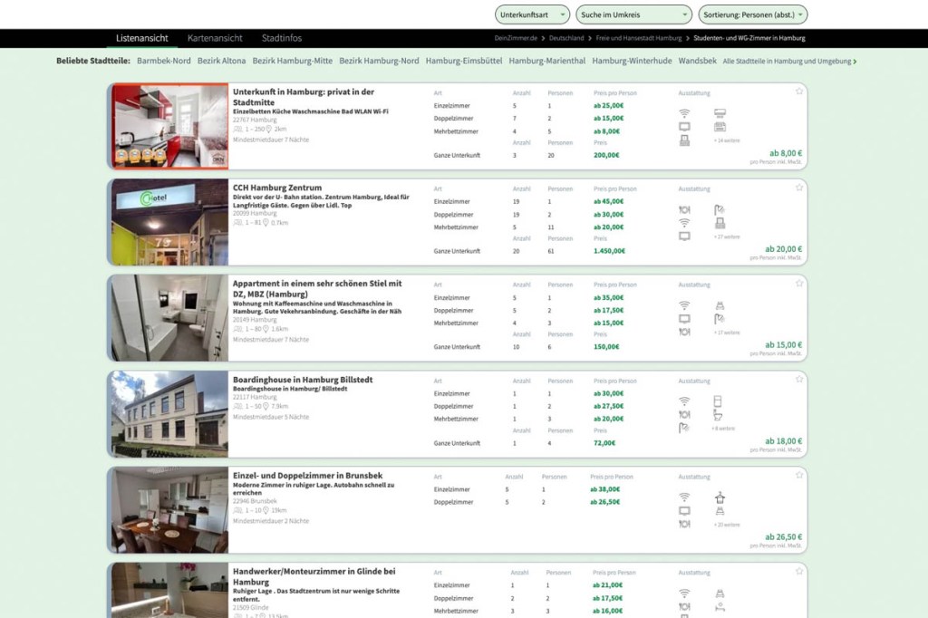Switch to the Listenansicht tab
Viewport: 928px width, 618px height.
[x=142, y=38]
